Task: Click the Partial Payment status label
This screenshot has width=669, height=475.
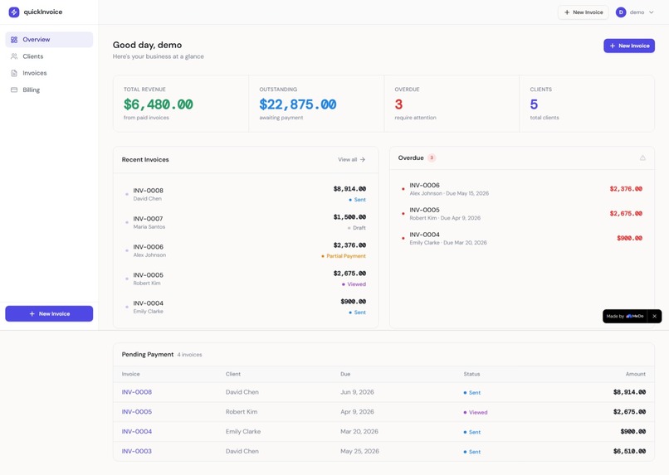Action: [344, 256]
